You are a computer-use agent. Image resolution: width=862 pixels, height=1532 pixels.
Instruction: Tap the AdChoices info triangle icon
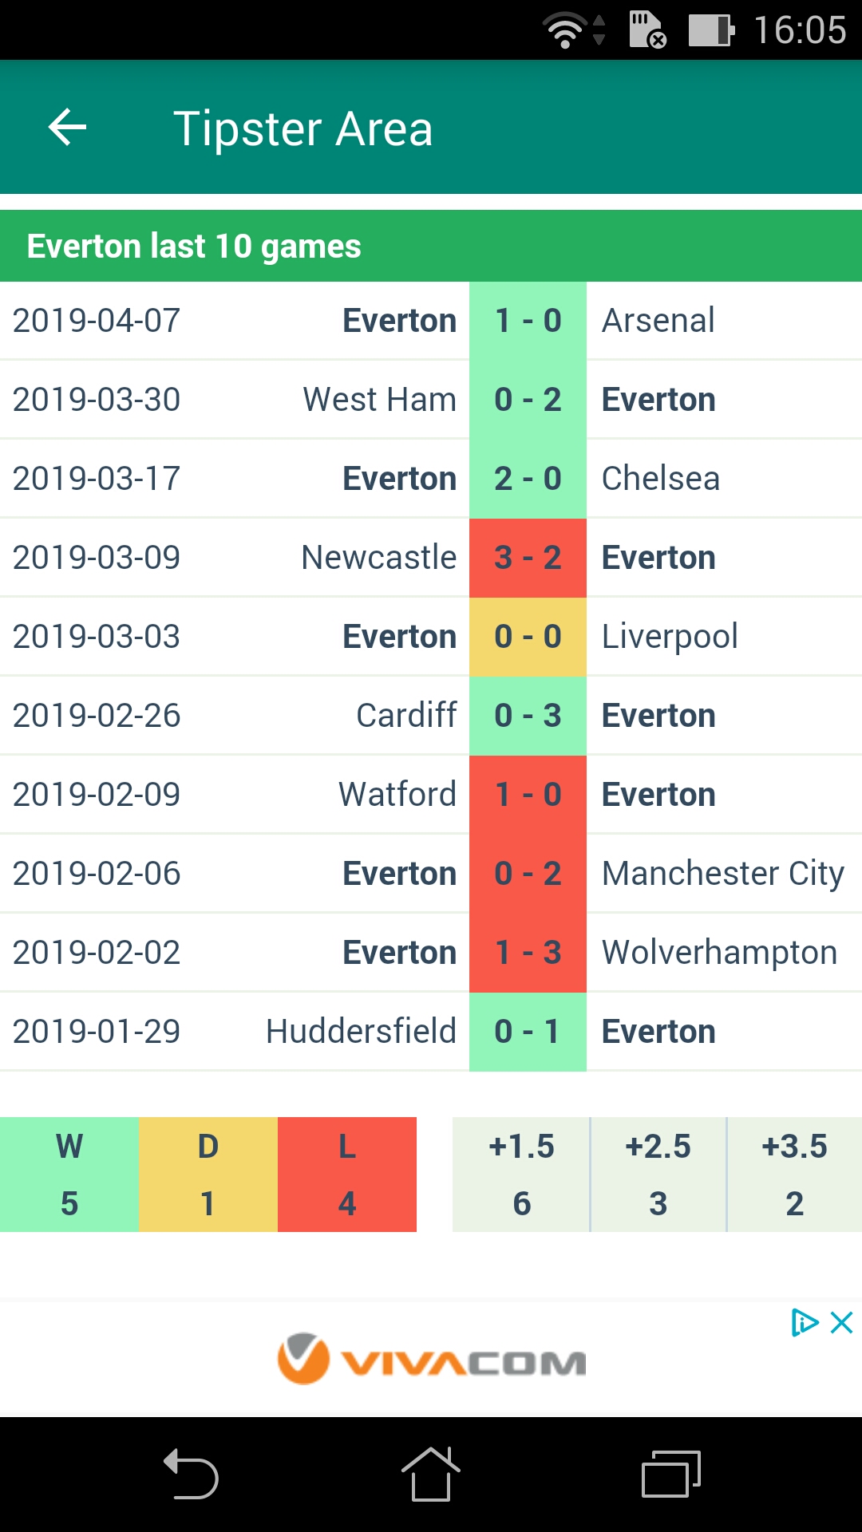pyautogui.click(x=805, y=1323)
